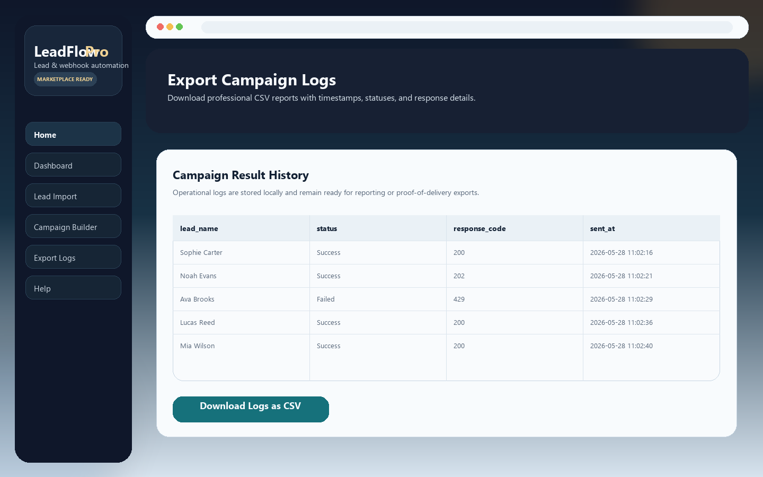Open Lead Import page
Image resolution: width=763 pixels, height=477 pixels.
tap(73, 196)
